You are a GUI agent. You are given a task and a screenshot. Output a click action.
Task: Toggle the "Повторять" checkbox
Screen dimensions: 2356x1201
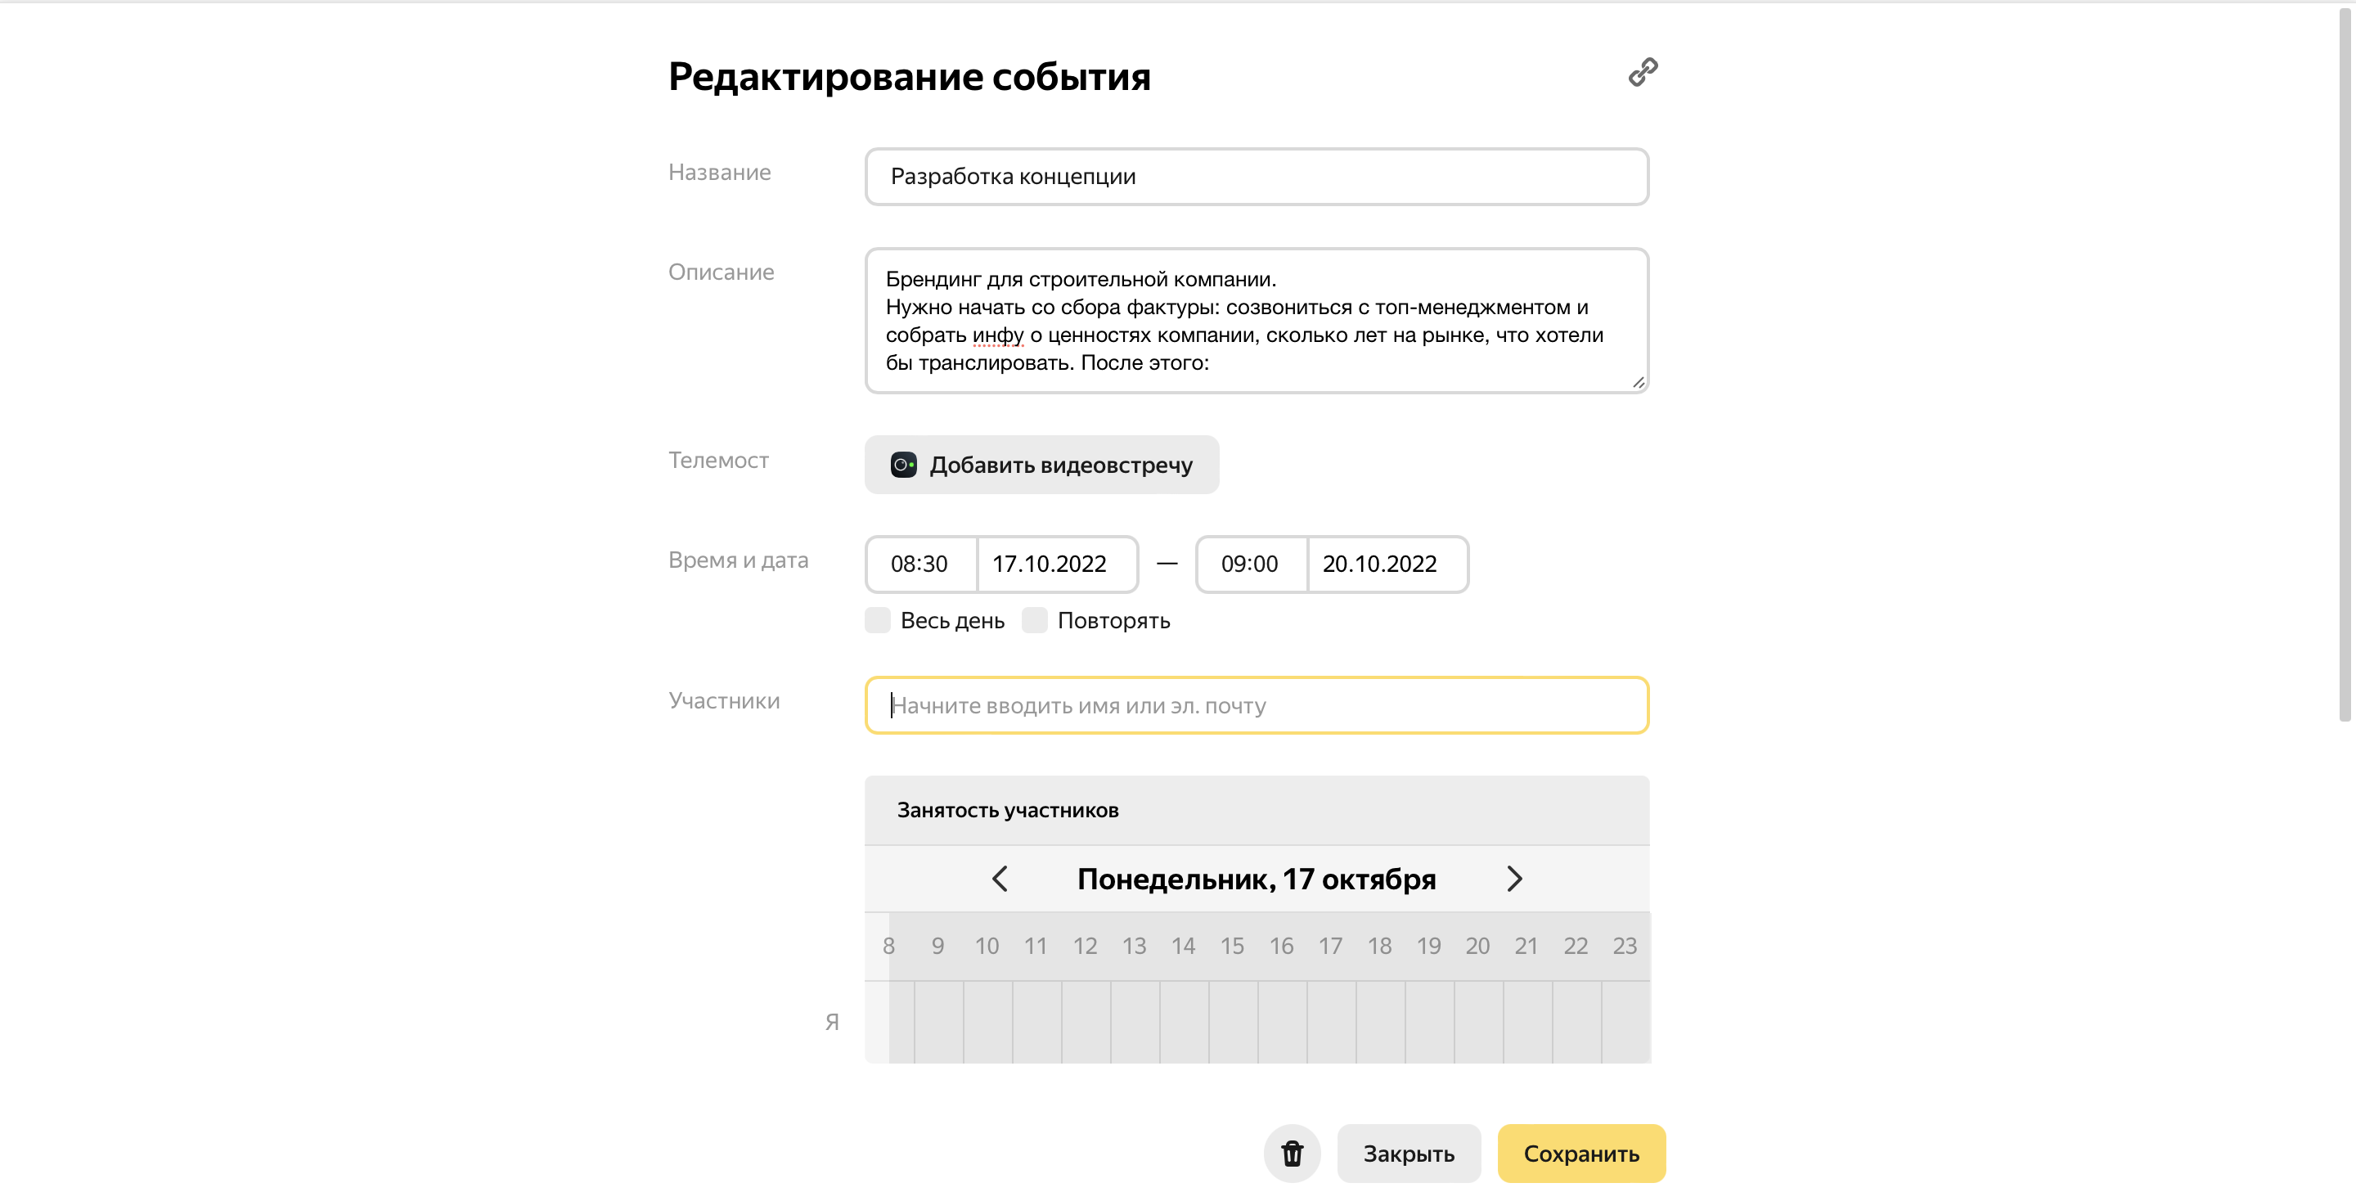[1034, 620]
